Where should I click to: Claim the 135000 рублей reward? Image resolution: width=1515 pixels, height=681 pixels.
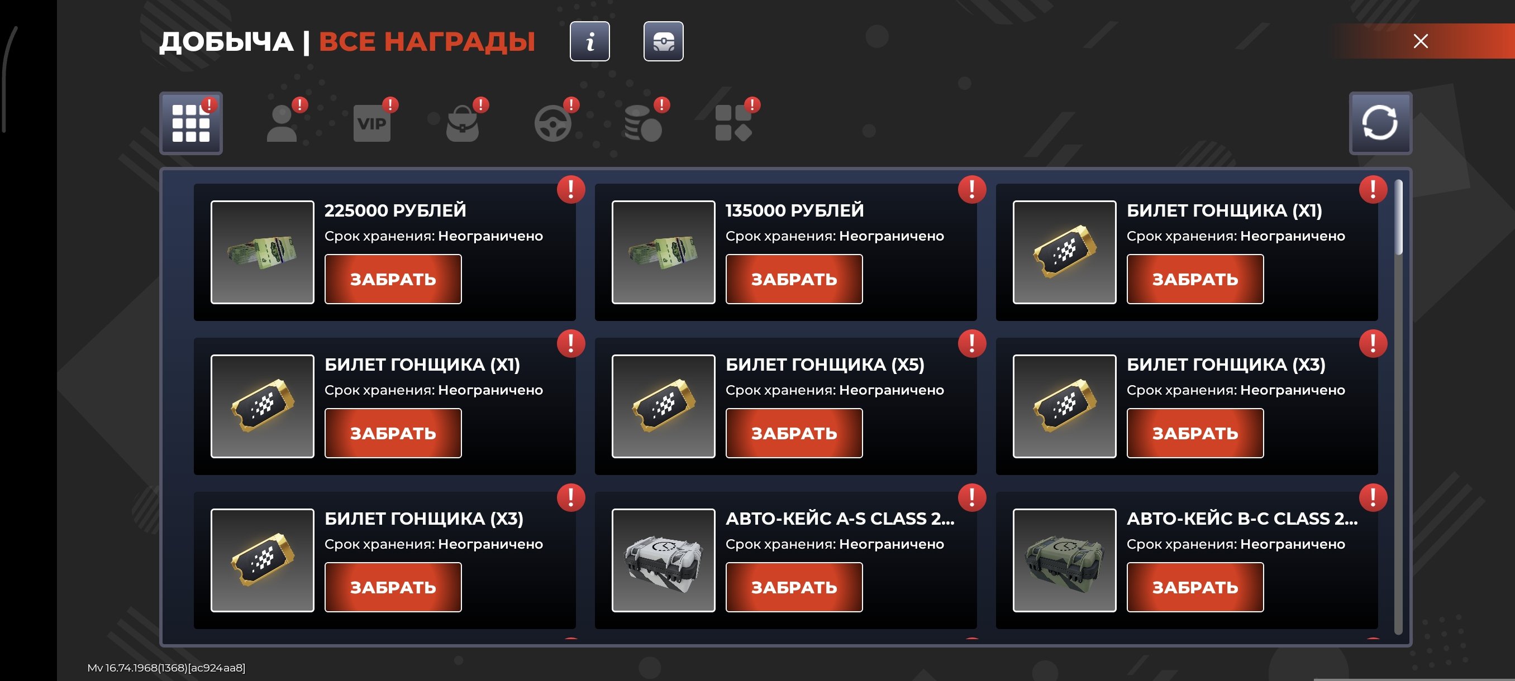[x=794, y=279]
